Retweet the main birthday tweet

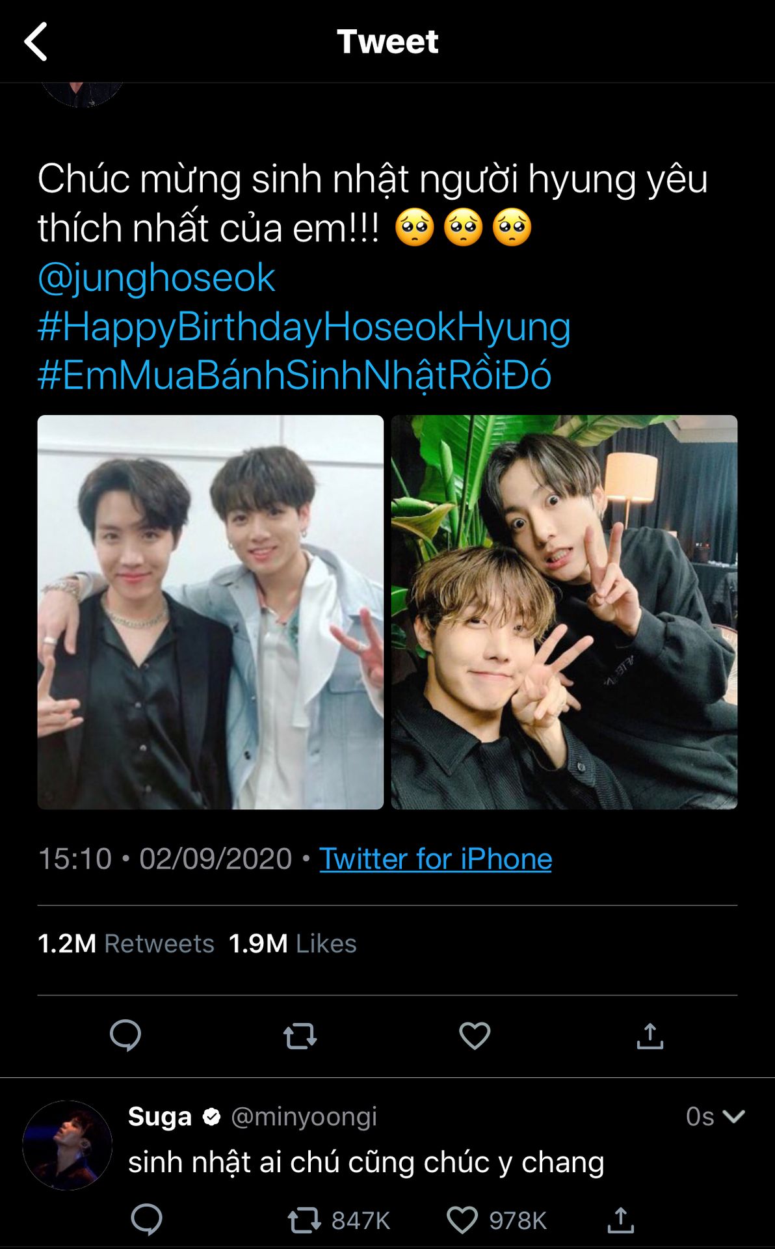tap(300, 1035)
